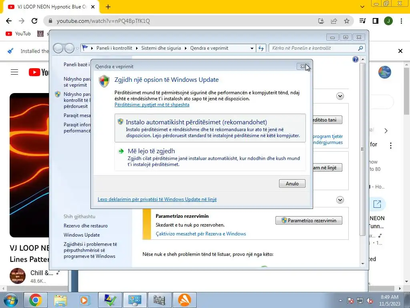Go back in Chrome browser
This screenshot has width=410, height=308.
[9, 21]
